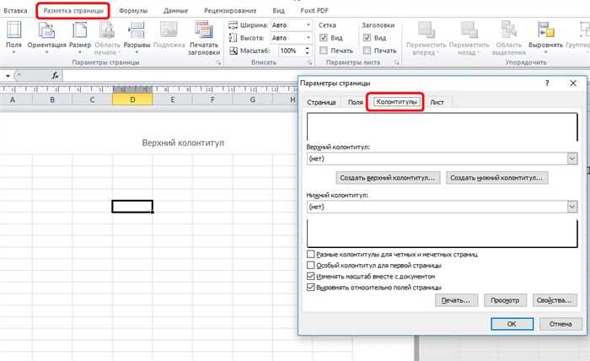Toggle Сетка Вид gridlines checkbox
This screenshot has height=361, width=590.
click(323, 38)
